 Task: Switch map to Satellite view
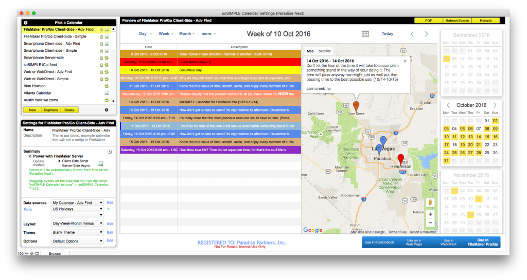325,51
